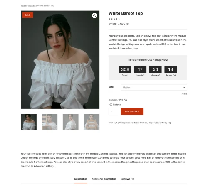This screenshot has width=208, height=187.
Task: Clear the selected size option
Action: tap(185, 94)
